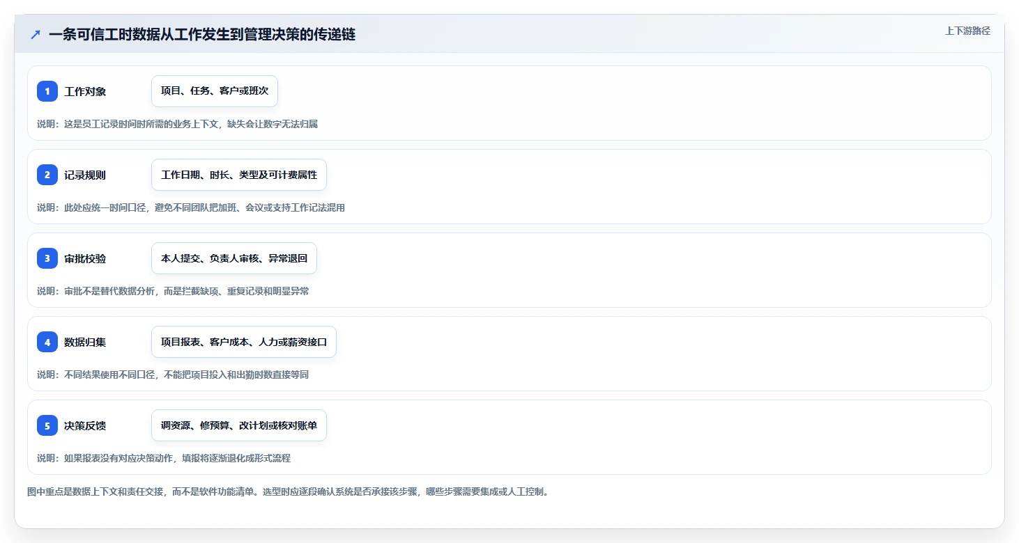Click the arrow icon beside the title
Image resolution: width=1019 pixels, height=543 pixels.
36,34
